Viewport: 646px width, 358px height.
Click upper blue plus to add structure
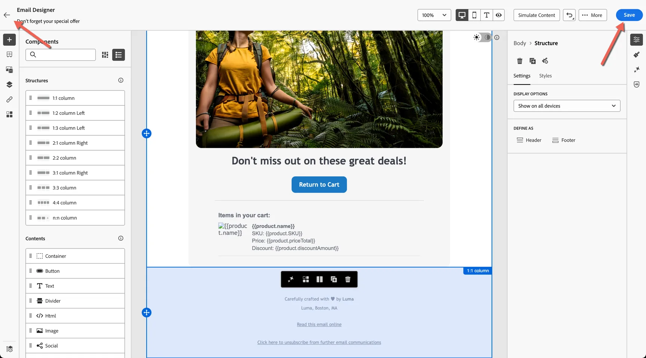(x=147, y=133)
